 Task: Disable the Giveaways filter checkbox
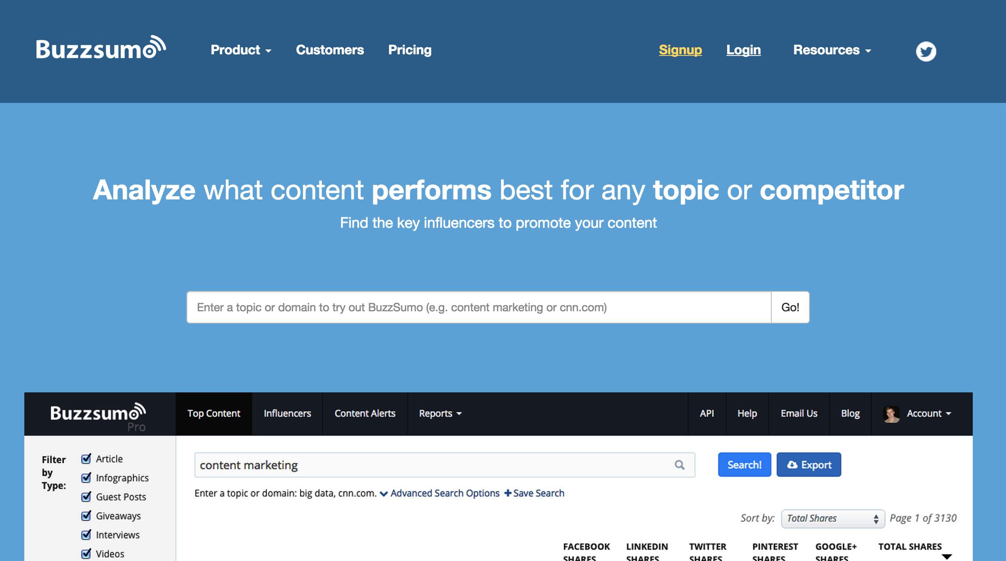86,516
